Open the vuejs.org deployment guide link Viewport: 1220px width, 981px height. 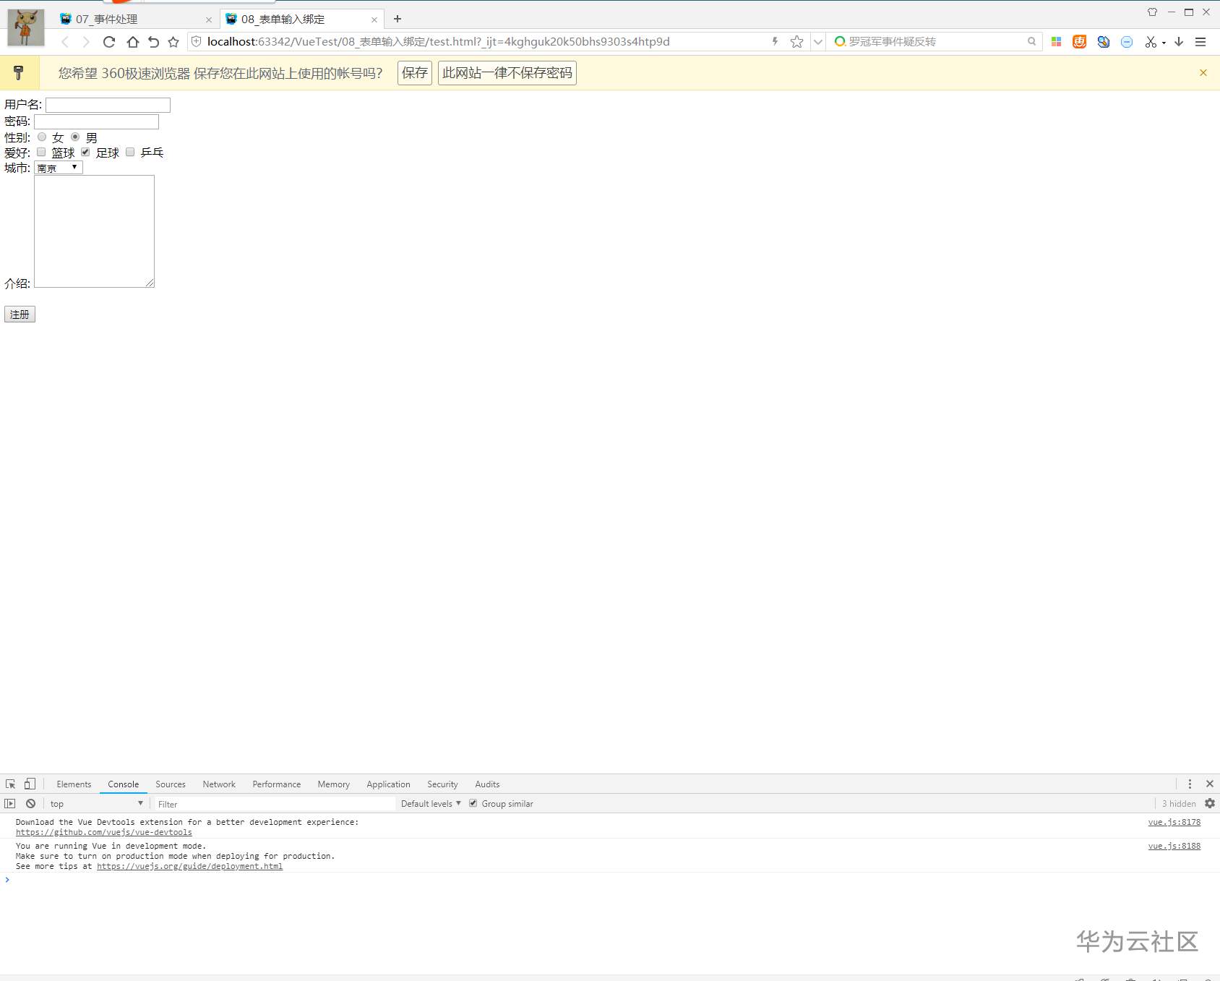[x=189, y=866]
